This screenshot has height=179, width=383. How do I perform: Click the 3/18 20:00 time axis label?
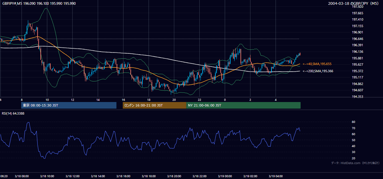pos(174,176)
